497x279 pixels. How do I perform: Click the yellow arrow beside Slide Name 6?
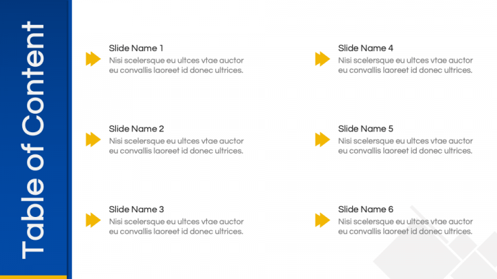pyautogui.click(x=322, y=220)
